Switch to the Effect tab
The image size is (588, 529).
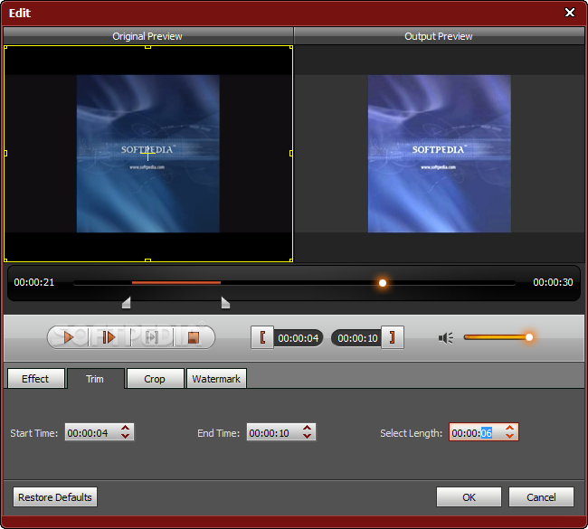point(35,379)
